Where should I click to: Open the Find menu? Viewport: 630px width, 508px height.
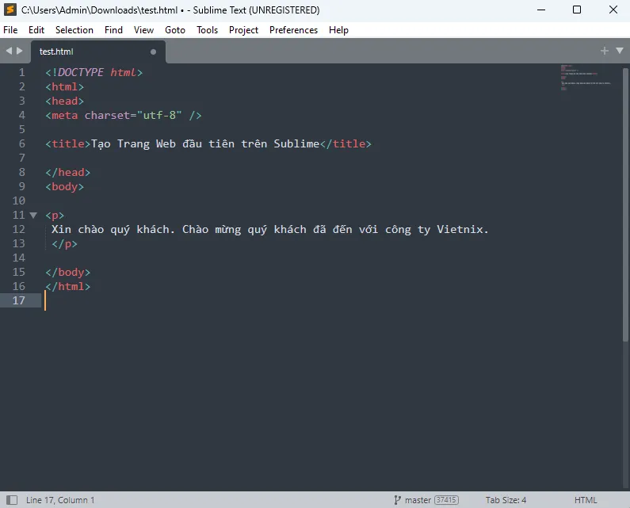pos(113,30)
